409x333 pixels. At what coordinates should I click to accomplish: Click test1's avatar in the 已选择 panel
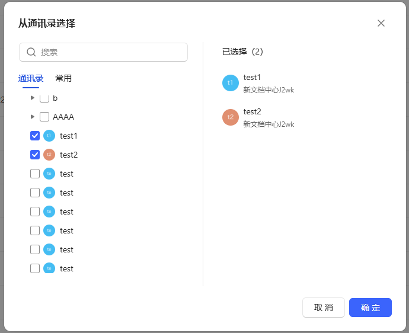[x=231, y=83]
